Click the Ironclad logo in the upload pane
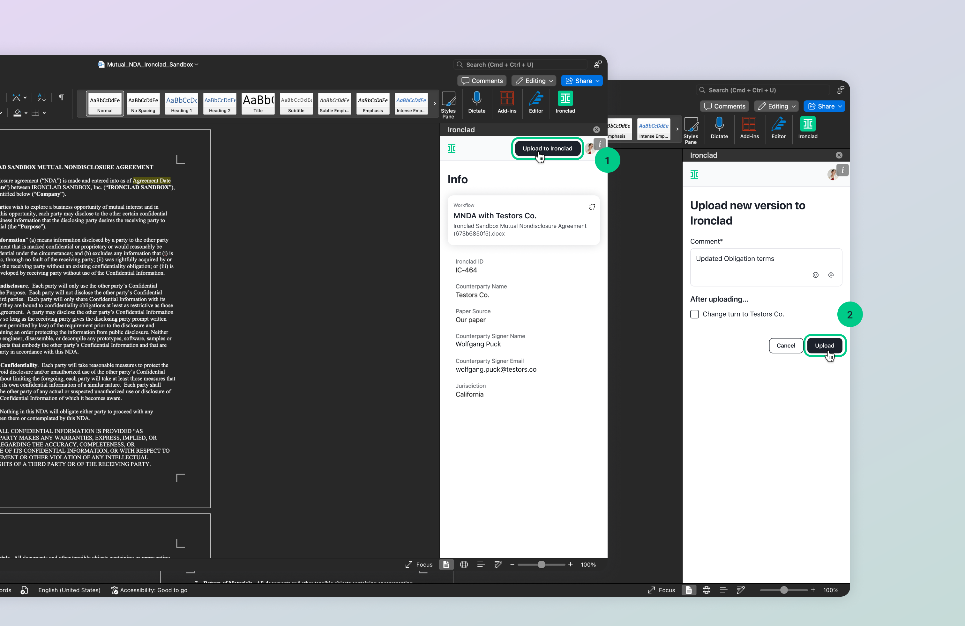The height and width of the screenshot is (626, 965). 694,175
